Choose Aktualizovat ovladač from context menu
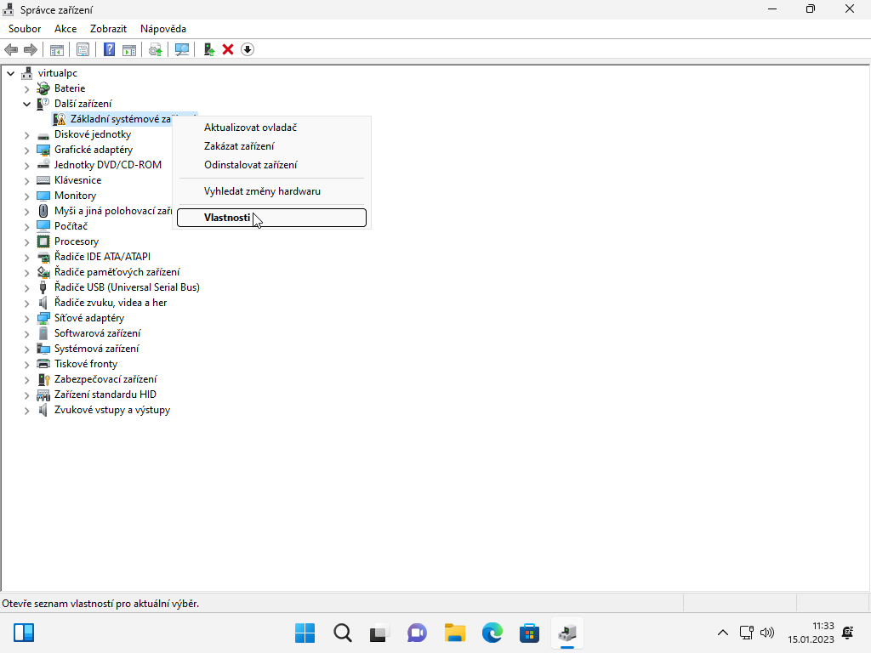This screenshot has height=653, width=871. click(250, 128)
